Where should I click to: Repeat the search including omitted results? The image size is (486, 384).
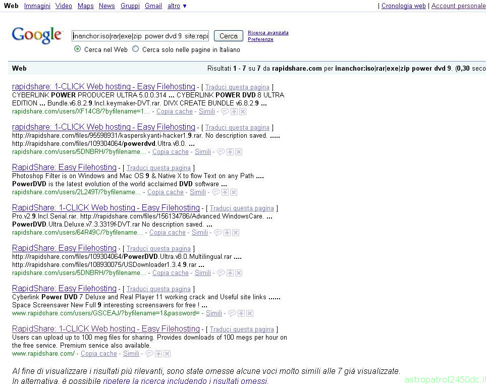coord(185,380)
